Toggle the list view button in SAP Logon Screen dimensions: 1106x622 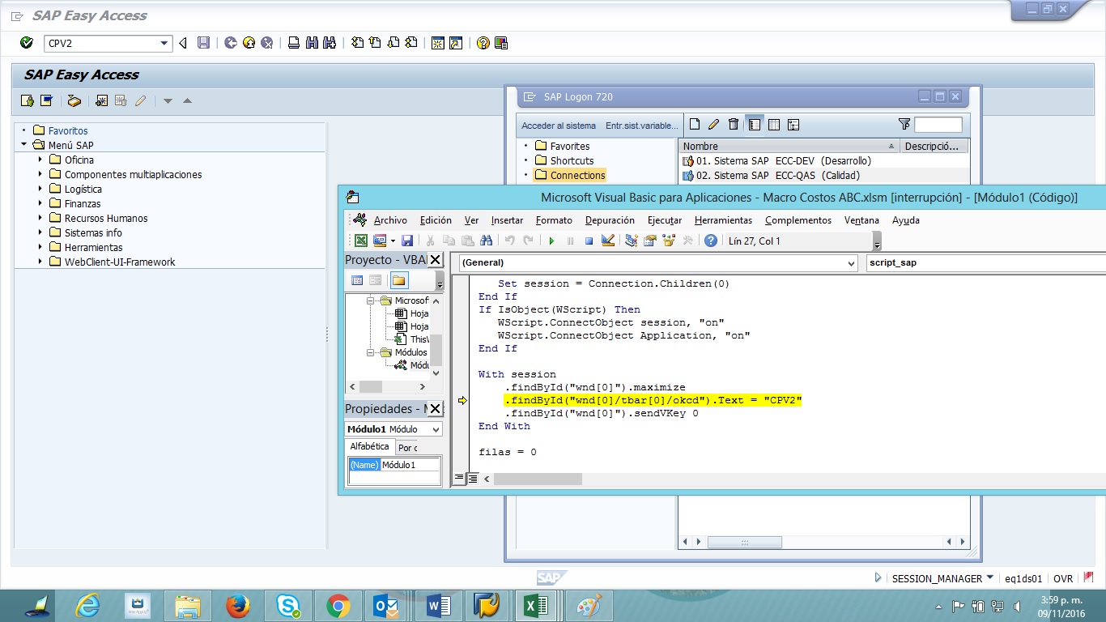click(755, 125)
